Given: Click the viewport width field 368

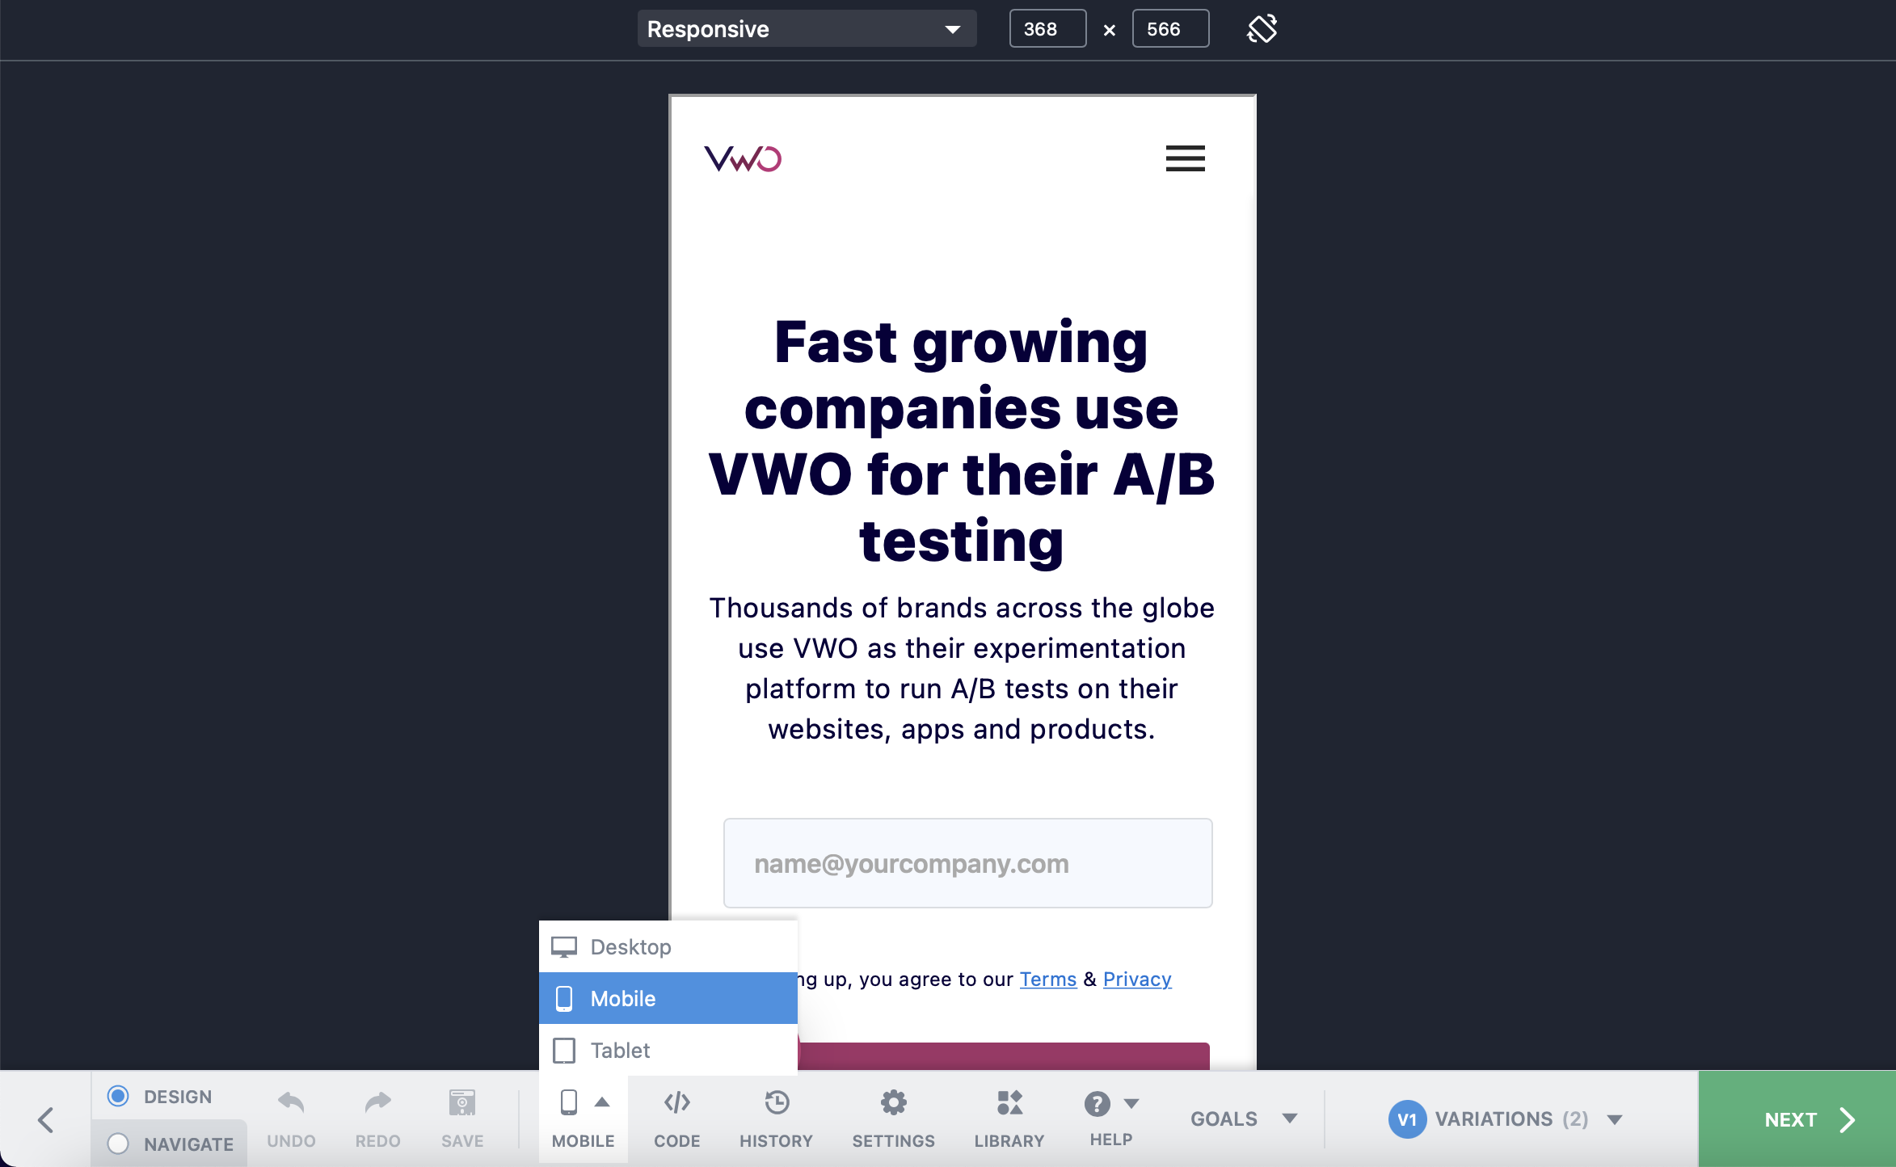Looking at the screenshot, I should [1047, 29].
